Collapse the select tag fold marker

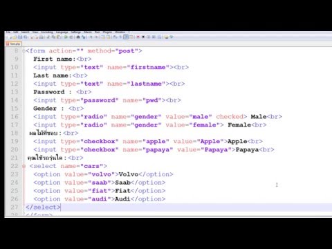24,166
